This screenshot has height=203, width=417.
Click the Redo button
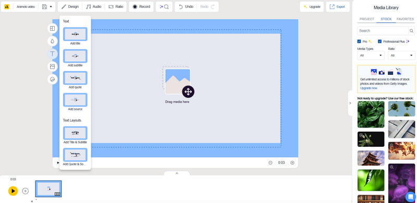(x=207, y=7)
